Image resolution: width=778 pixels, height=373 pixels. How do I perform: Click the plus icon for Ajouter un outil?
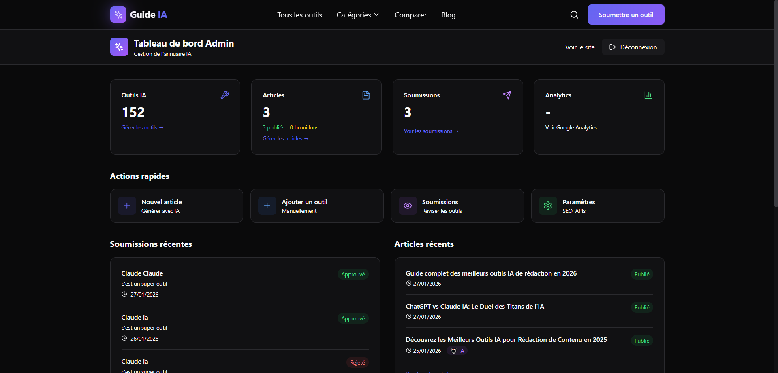pos(267,206)
